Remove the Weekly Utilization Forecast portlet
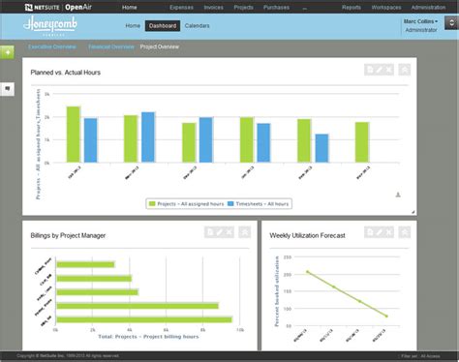459x362 pixels. (389, 232)
